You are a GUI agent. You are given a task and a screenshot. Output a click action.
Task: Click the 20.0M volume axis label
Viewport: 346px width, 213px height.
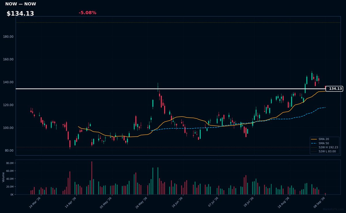(x=10, y=187)
